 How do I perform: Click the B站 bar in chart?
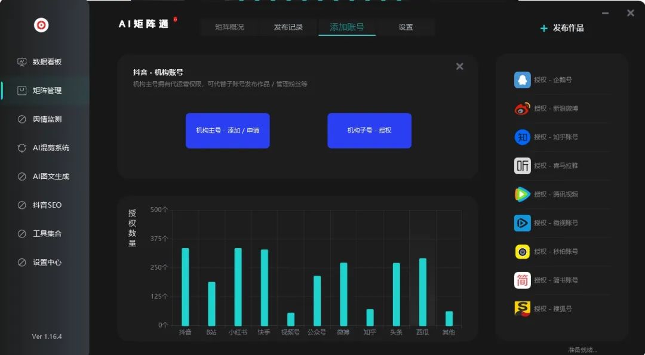click(x=211, y=304)
